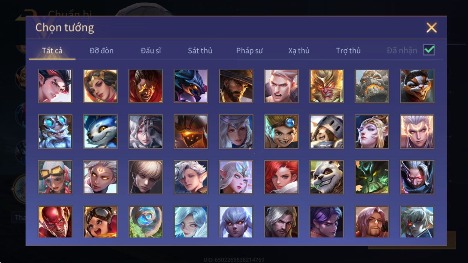Pick the panda hero with bamboo
Screen dimensions: 468x263
click(x=327, y=177)
